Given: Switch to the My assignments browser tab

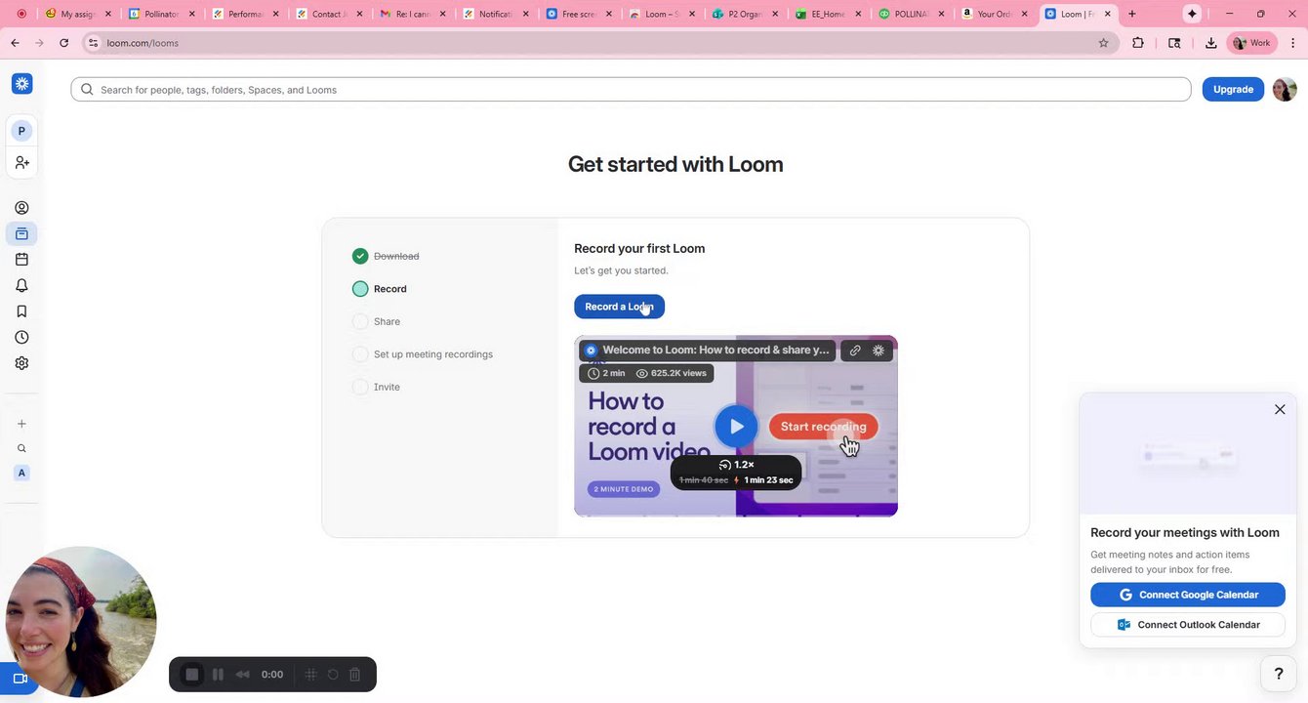Looking at the screenshot, I should coord(78,14).
